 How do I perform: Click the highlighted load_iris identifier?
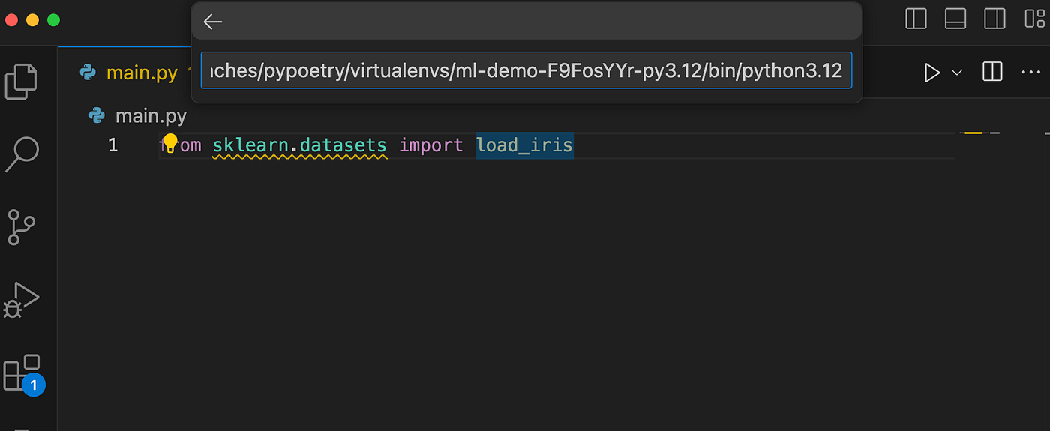[x=524, y=145]
